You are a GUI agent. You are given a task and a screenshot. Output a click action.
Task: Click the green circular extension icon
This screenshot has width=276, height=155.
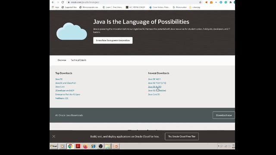click(226, 2)
